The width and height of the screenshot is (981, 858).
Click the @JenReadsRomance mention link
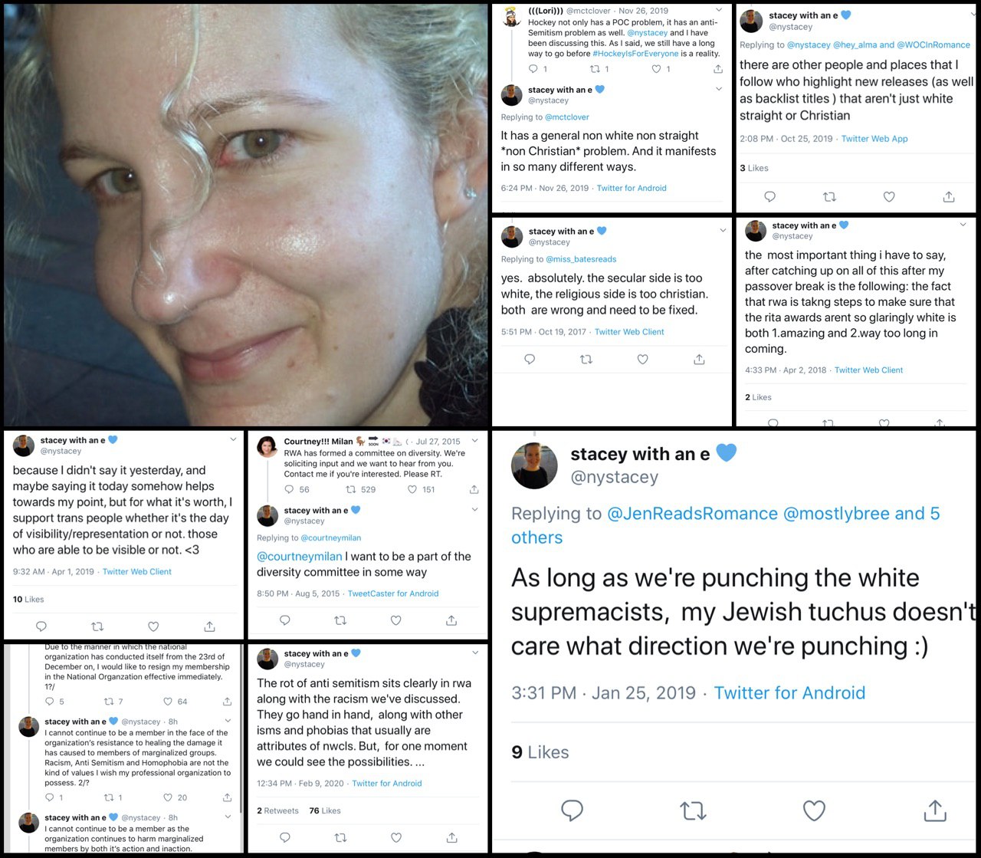(x=692, y=514)
